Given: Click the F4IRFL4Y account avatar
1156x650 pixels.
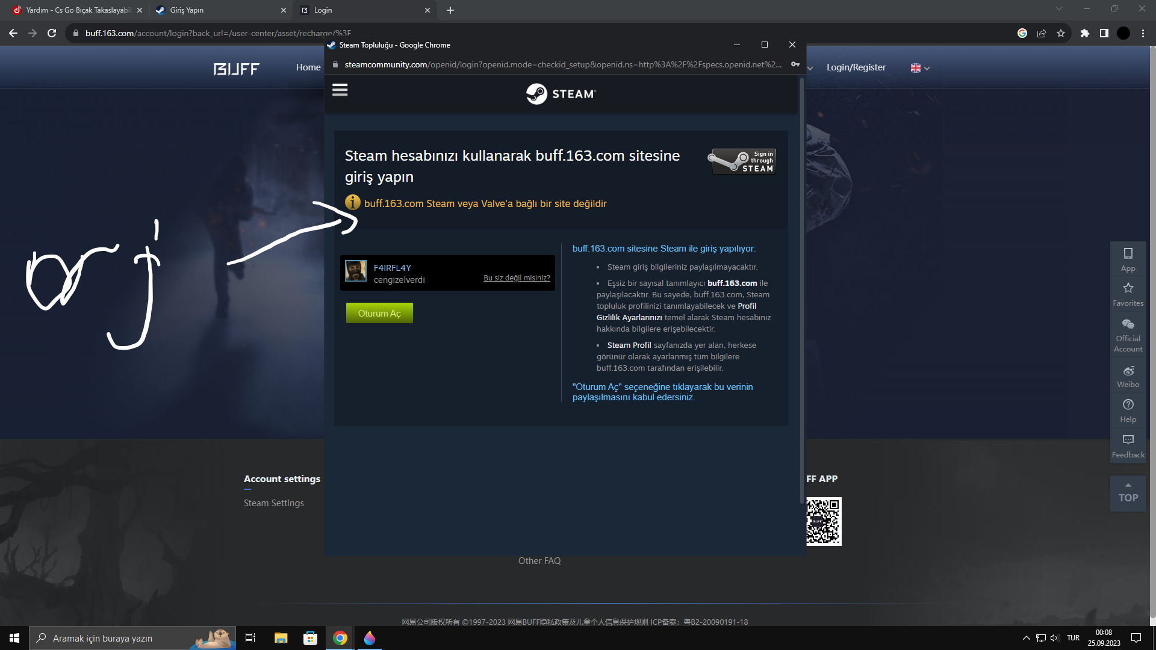Looking at the screenshot, I should click(x=356, y=271).
